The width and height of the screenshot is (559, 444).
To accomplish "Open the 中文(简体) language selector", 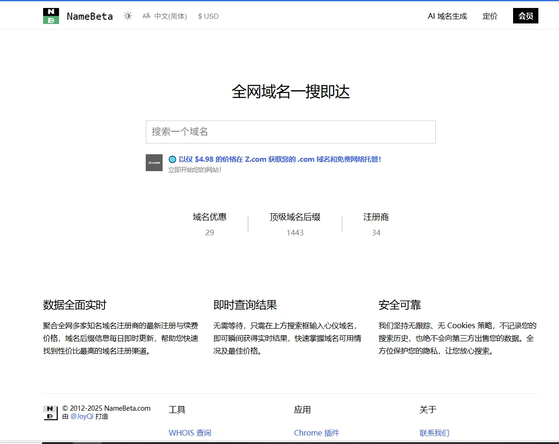I will coord(171,16).
